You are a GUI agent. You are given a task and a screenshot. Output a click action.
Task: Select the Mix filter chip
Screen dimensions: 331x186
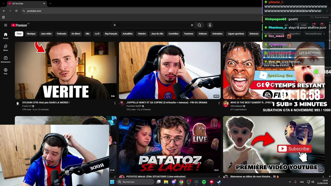88,34
